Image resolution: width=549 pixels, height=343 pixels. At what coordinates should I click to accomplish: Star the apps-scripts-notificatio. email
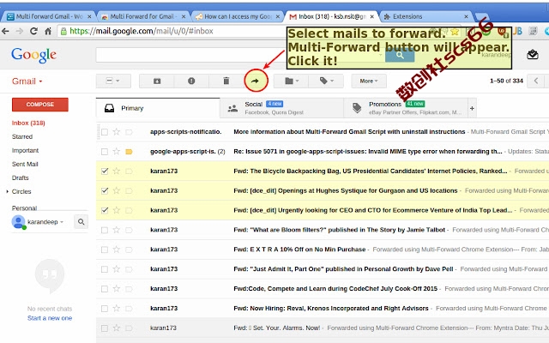point(117,131)
